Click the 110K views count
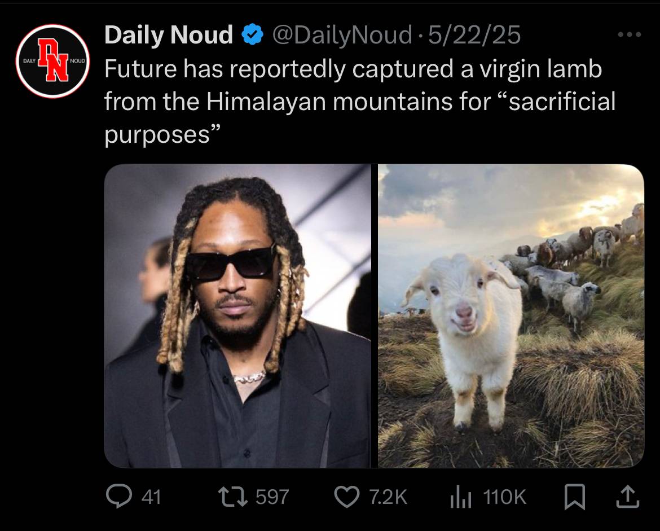The width and height of the screenshot is (660, 531). point(504,497)
